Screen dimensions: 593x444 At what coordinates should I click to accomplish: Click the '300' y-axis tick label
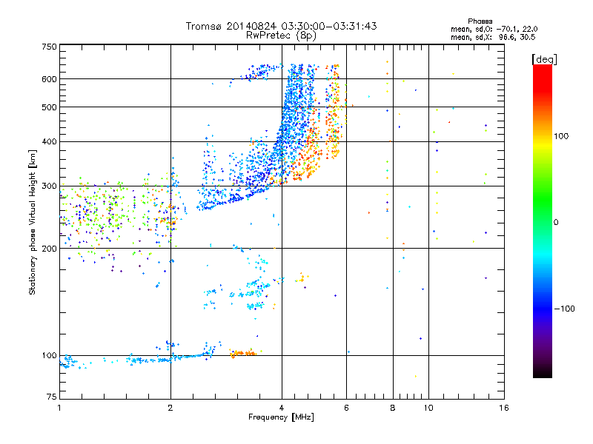point(49,186)
